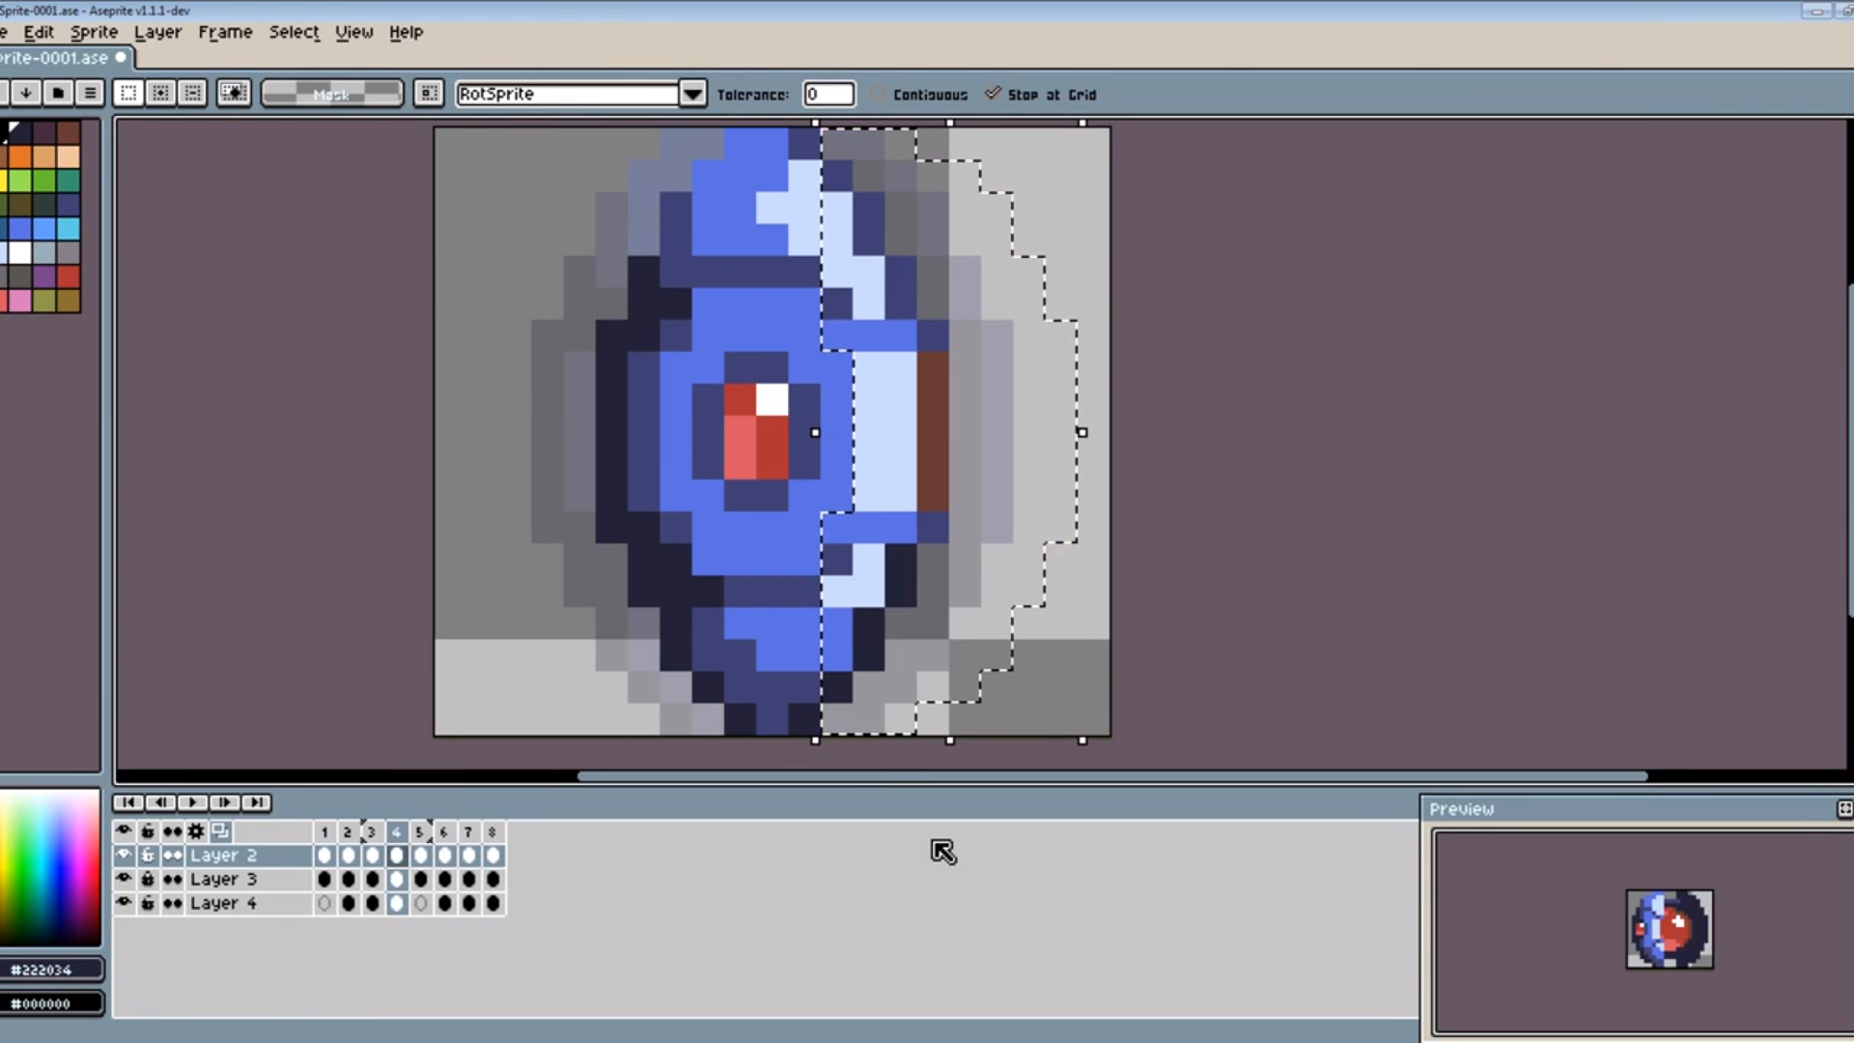This screenshot has height=1043, width=1854.
Task: Select frame 4 header in timeline
Action: [396, 832]
